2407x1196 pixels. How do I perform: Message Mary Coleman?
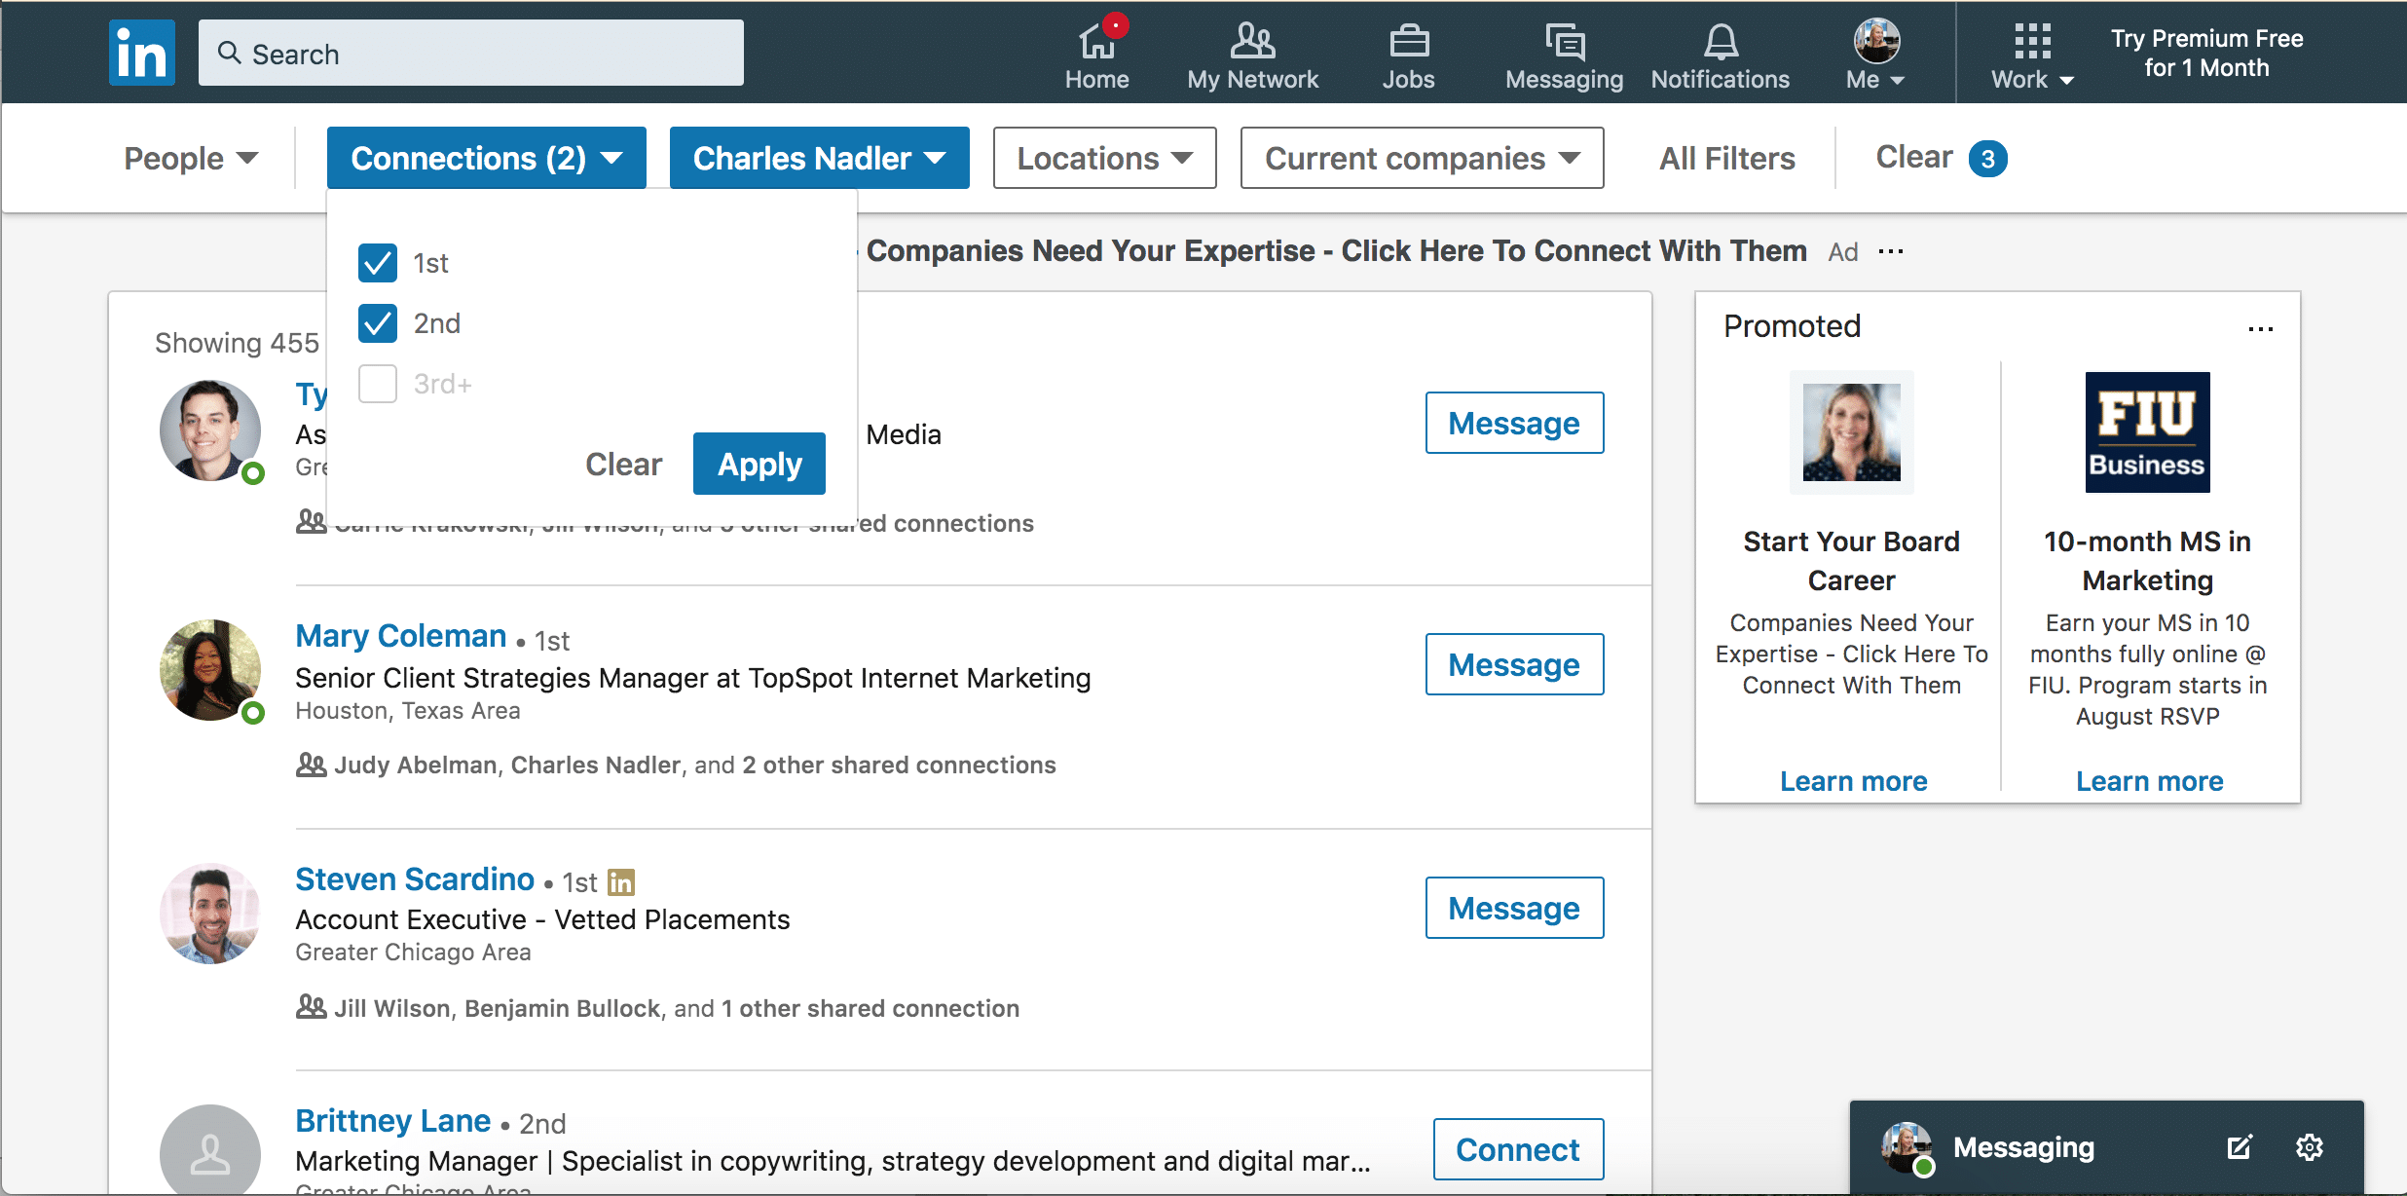(1515, 664)
